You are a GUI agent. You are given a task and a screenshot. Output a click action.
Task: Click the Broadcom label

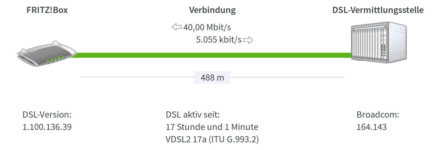pos(378,115)
